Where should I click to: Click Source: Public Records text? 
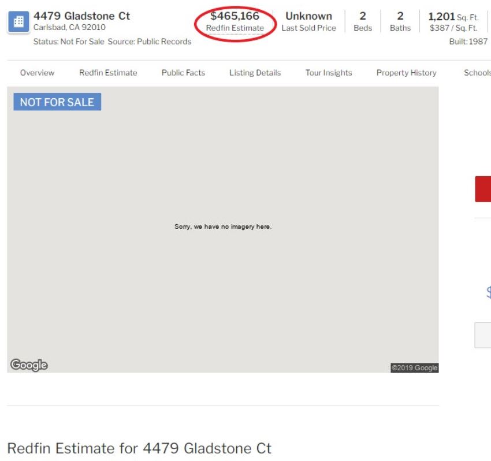point(150,42)
